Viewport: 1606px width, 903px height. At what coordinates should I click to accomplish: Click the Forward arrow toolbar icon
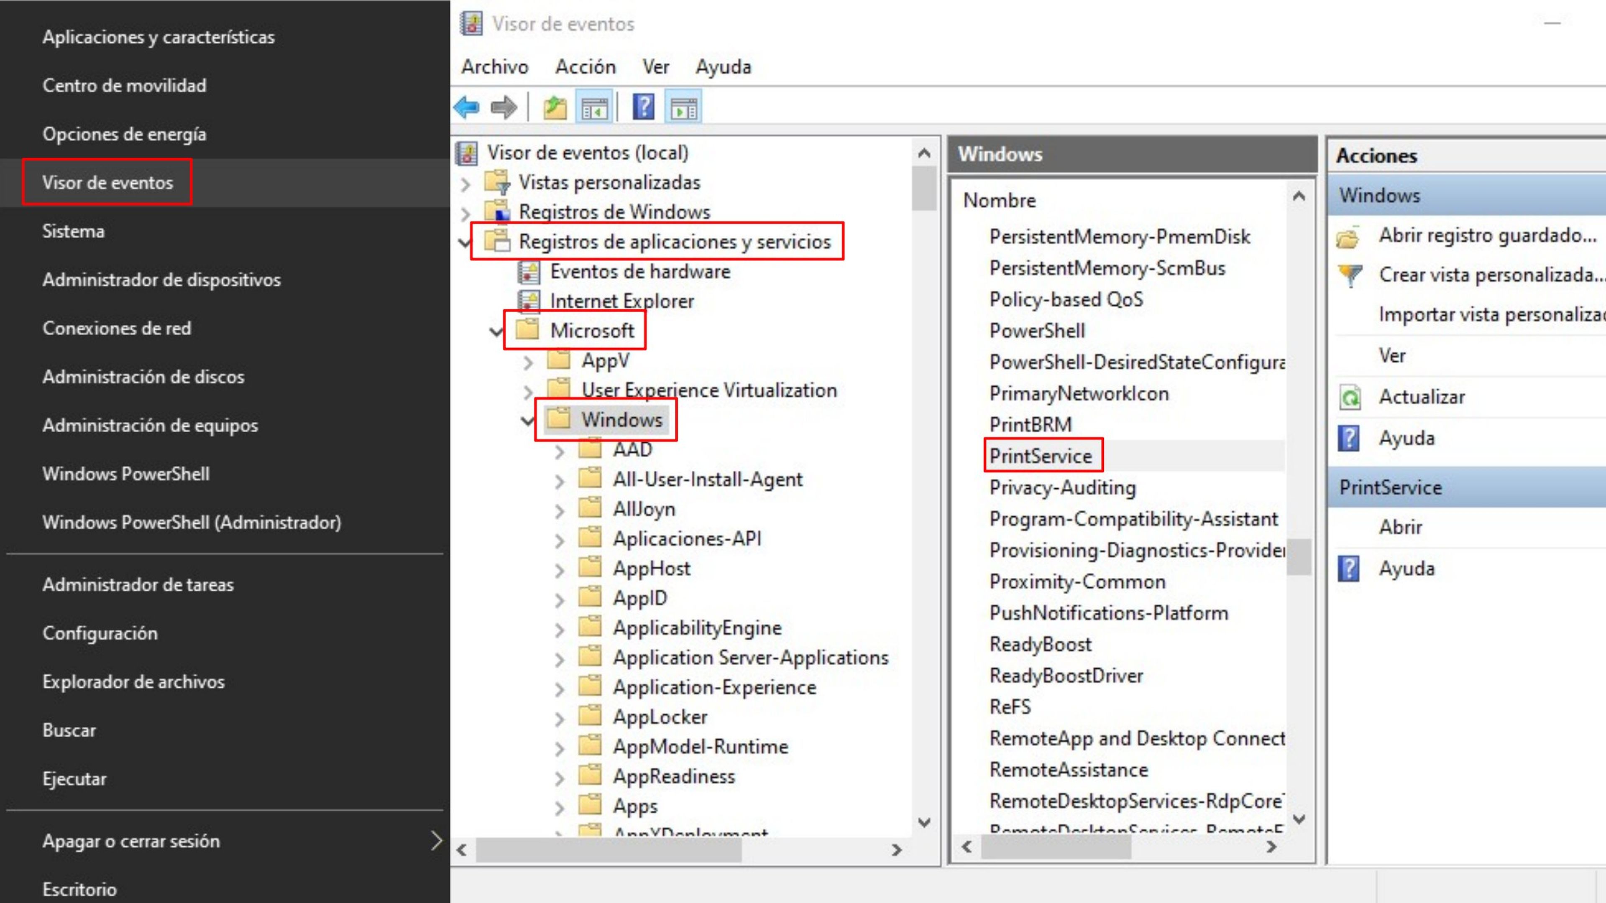click(504, 108)
